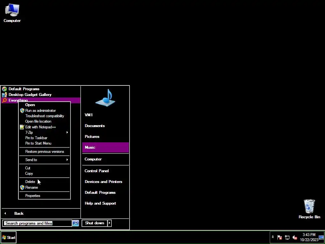Click the Default Programs Chrome-style icon
Viewport: 325px width, 244px height.
tap(4, 89)
